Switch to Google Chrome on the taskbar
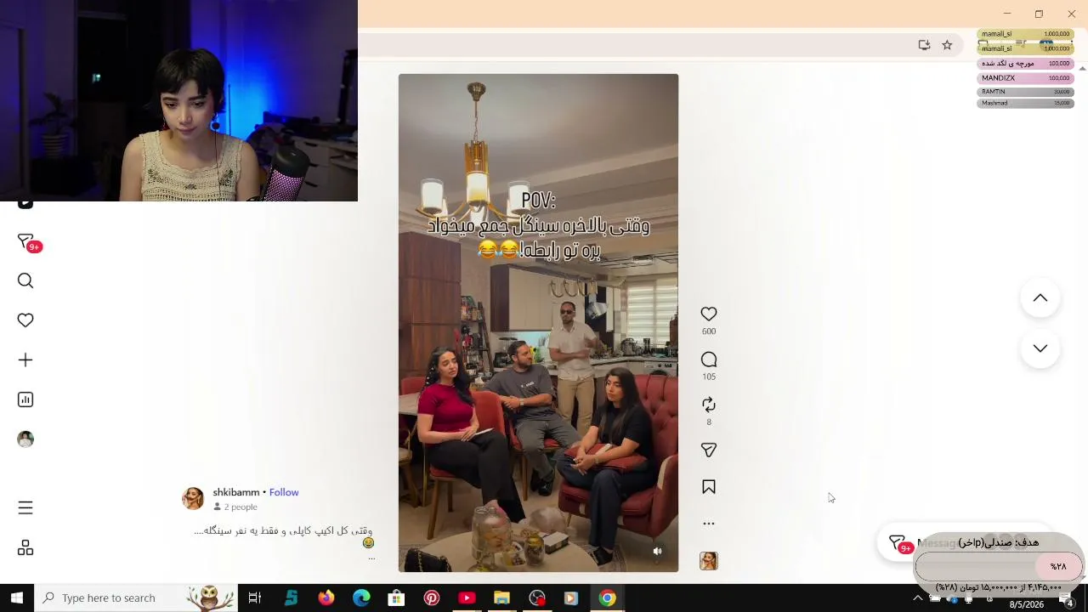 pyautogui.click(x=607, y=598)
